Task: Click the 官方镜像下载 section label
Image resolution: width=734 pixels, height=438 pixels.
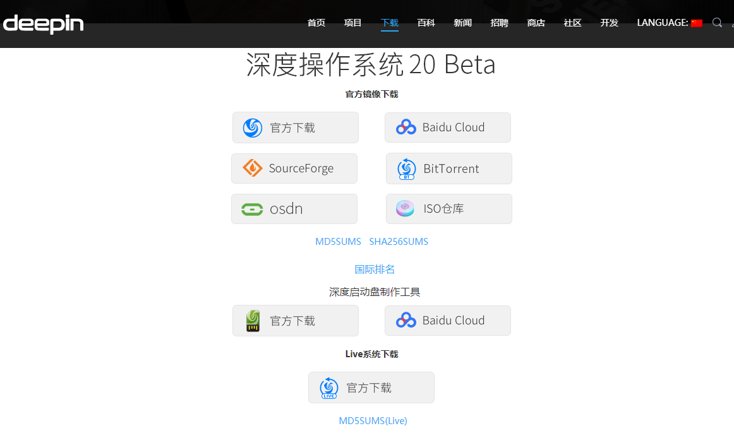Action: (x=371, y=94)
